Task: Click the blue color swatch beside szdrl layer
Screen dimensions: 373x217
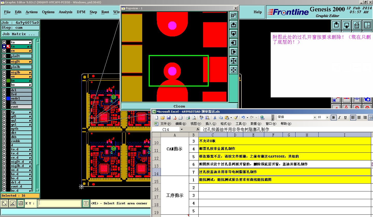Action: [x=8, y=98]
